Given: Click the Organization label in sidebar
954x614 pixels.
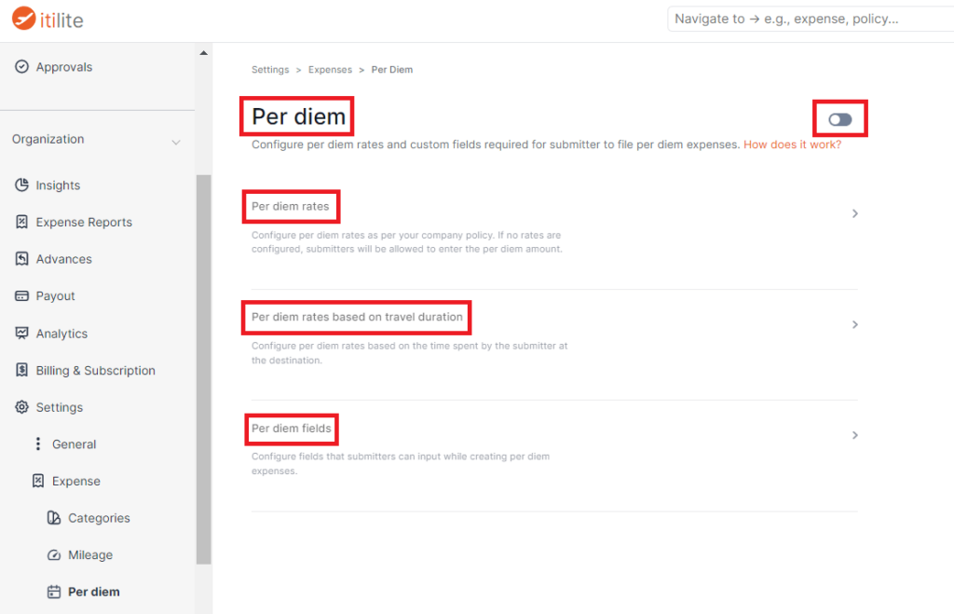Looking at the screenshot, I should (48, 139).
